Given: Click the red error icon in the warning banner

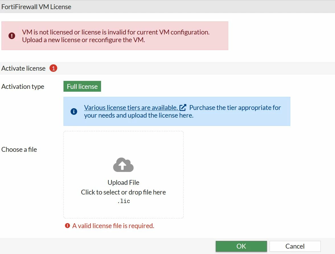Looking at the screenshot, I should [12, 36].
